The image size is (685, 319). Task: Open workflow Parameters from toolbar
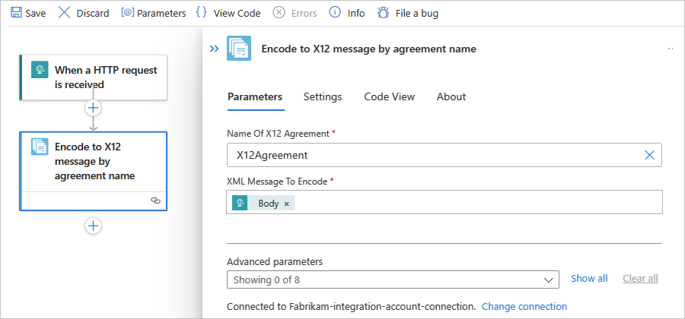click(x=128, y=13)
